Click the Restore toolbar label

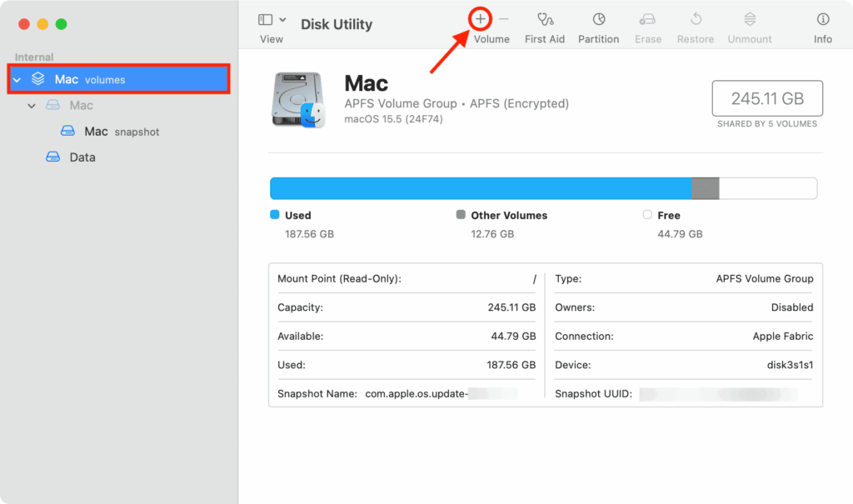point(696,39)
